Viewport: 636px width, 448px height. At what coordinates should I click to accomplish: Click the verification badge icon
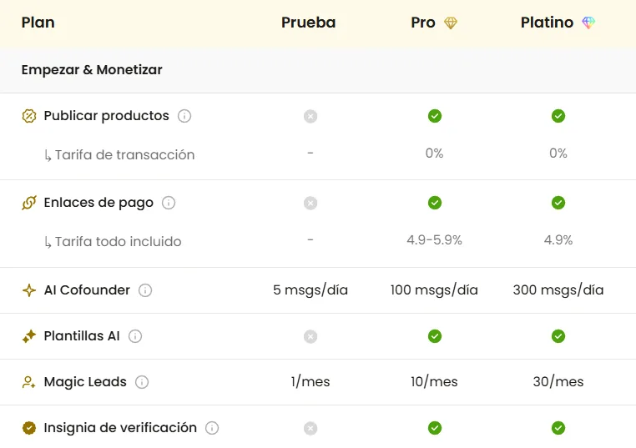pyautogui.click(x=29, y=428)
